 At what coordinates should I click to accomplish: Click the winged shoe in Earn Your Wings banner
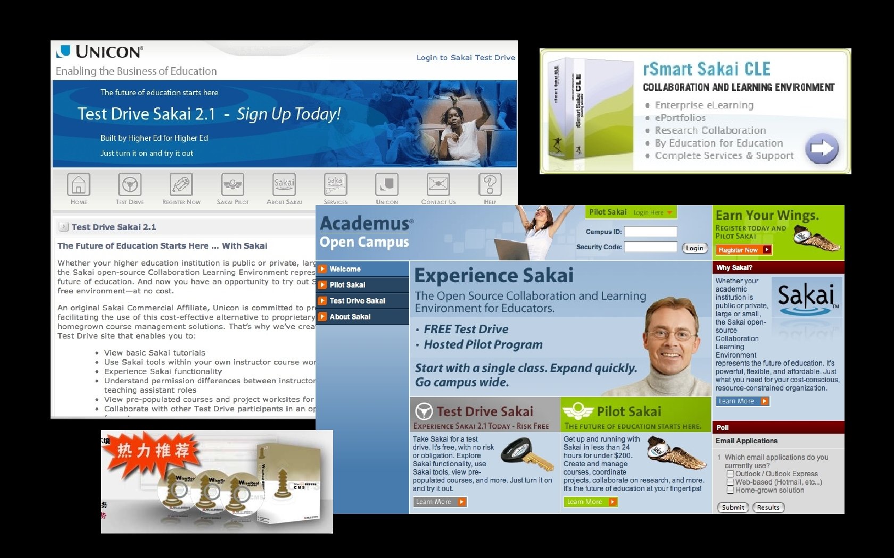816,238
